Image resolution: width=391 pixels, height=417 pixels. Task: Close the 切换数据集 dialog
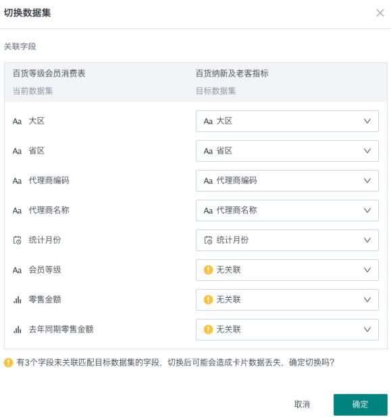[380, 13]
